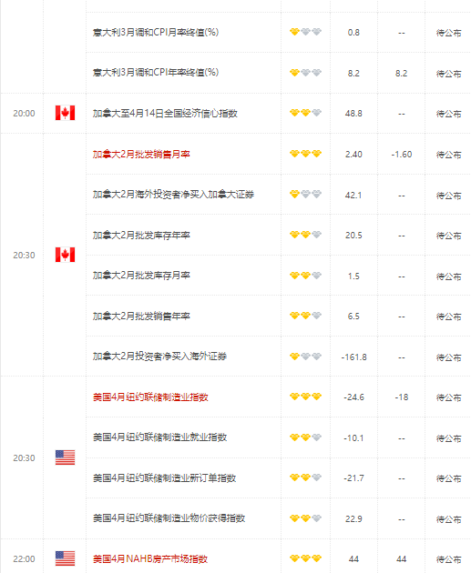Click importance stars for 美国4月NAHB房产市场指数

[305, 558]
